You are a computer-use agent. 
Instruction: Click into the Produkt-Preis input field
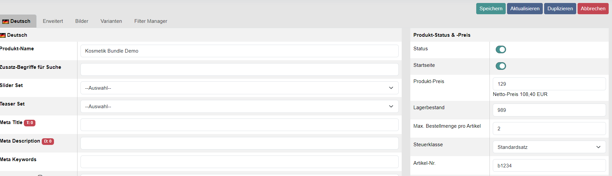pos(549,84)
